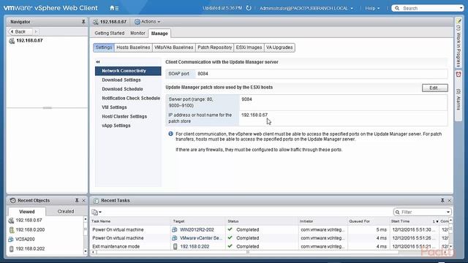Screen dimensions: 468x263
Task: Sort tasks by Status column
Action: click(x=233, y=221)
